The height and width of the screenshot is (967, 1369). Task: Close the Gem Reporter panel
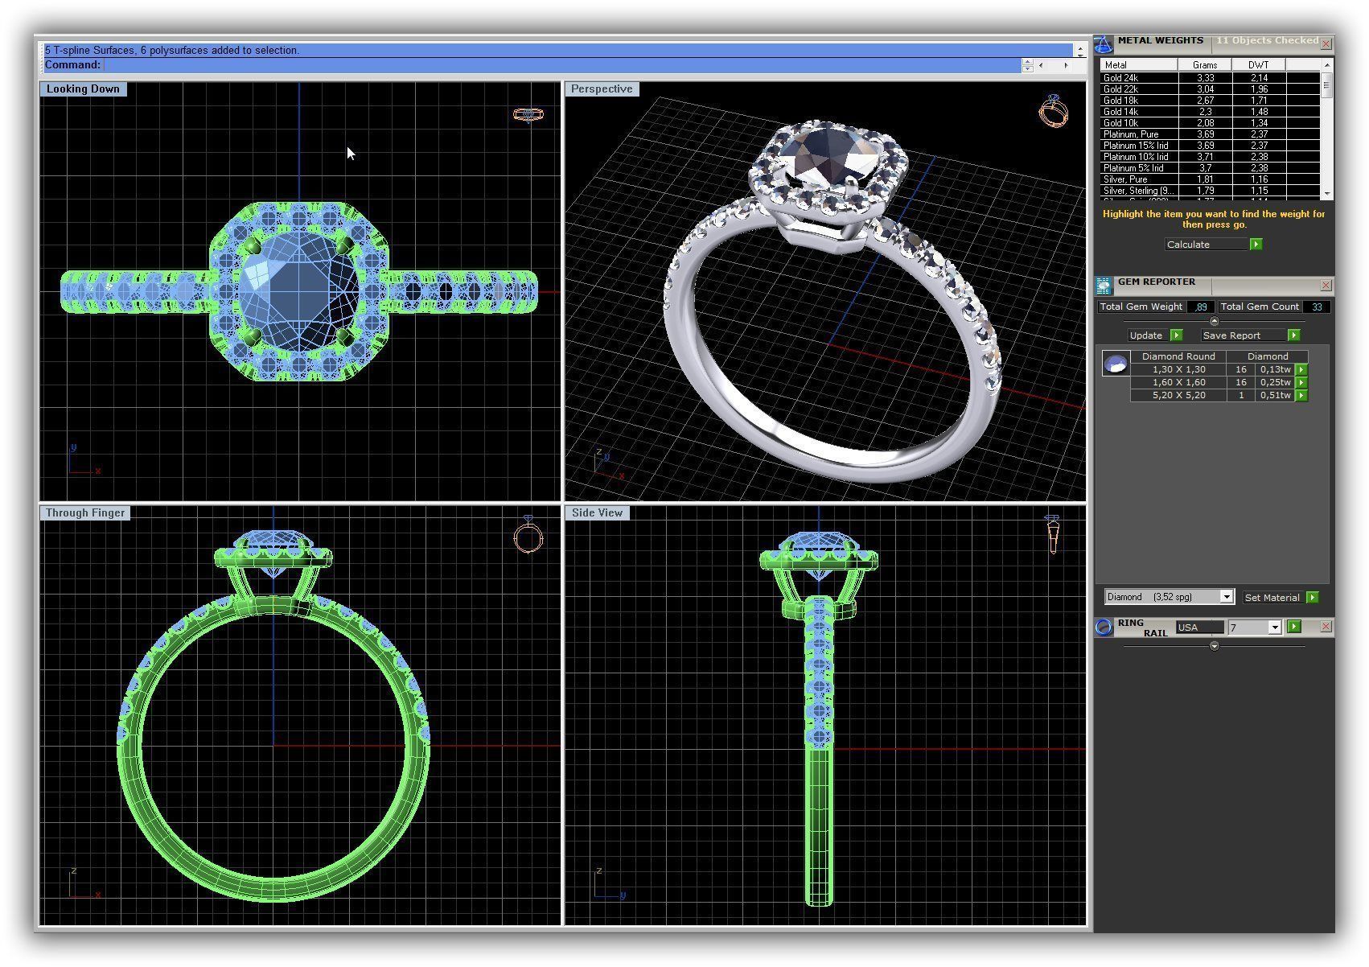1326,286
